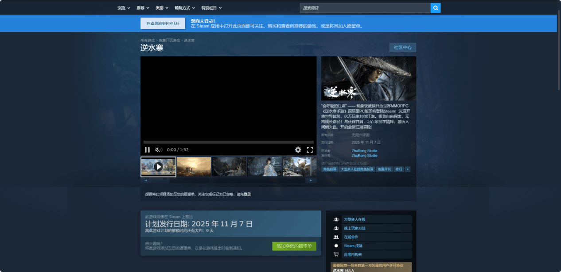Select the white-dressed woman screenshot thumbnail

pos(265,166)
